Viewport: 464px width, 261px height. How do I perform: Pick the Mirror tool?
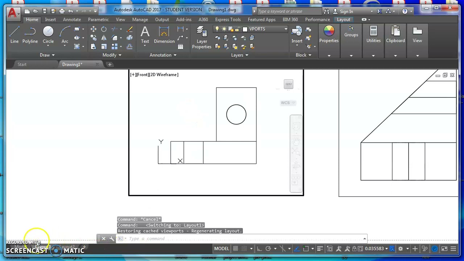[x=104, y=38]
